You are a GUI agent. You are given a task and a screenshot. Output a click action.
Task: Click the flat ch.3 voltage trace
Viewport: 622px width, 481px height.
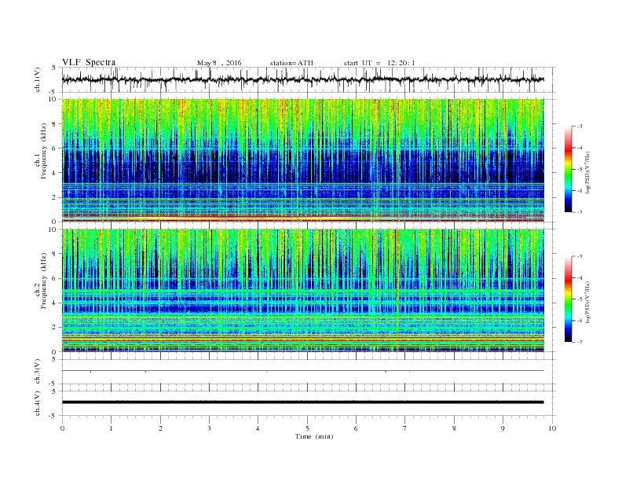[x=302, y=371]
